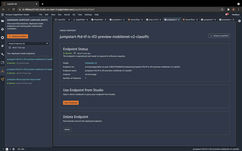Open the MobileNet V2 model link

pyautogui.click(x=91, y=63)
